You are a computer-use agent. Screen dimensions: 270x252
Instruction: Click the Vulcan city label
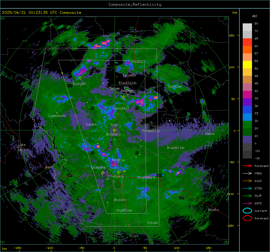pos(153,223)
